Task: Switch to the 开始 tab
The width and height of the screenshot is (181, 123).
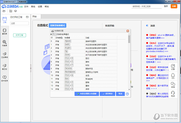Action: pyautogui.click(x=35, y=17)
